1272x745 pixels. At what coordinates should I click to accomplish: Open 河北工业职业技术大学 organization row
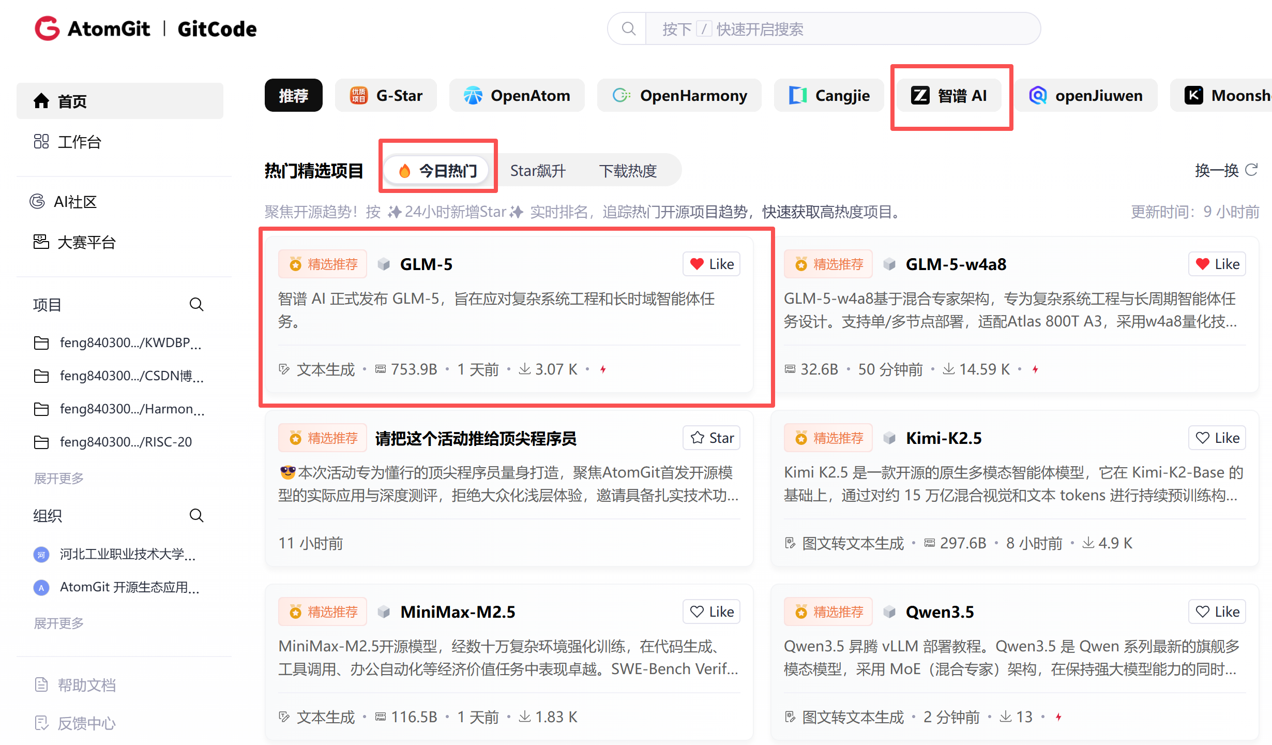120,555
